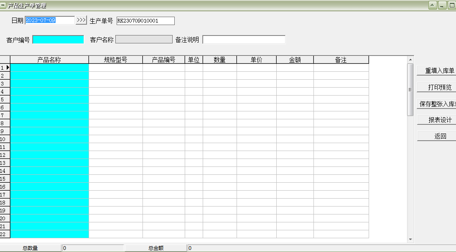
Task: Select row 1 via its row-header arrow
Action: pos(5,68)
